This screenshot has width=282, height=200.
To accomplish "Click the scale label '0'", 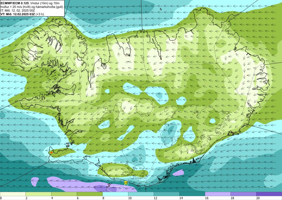I will point(1,198).
